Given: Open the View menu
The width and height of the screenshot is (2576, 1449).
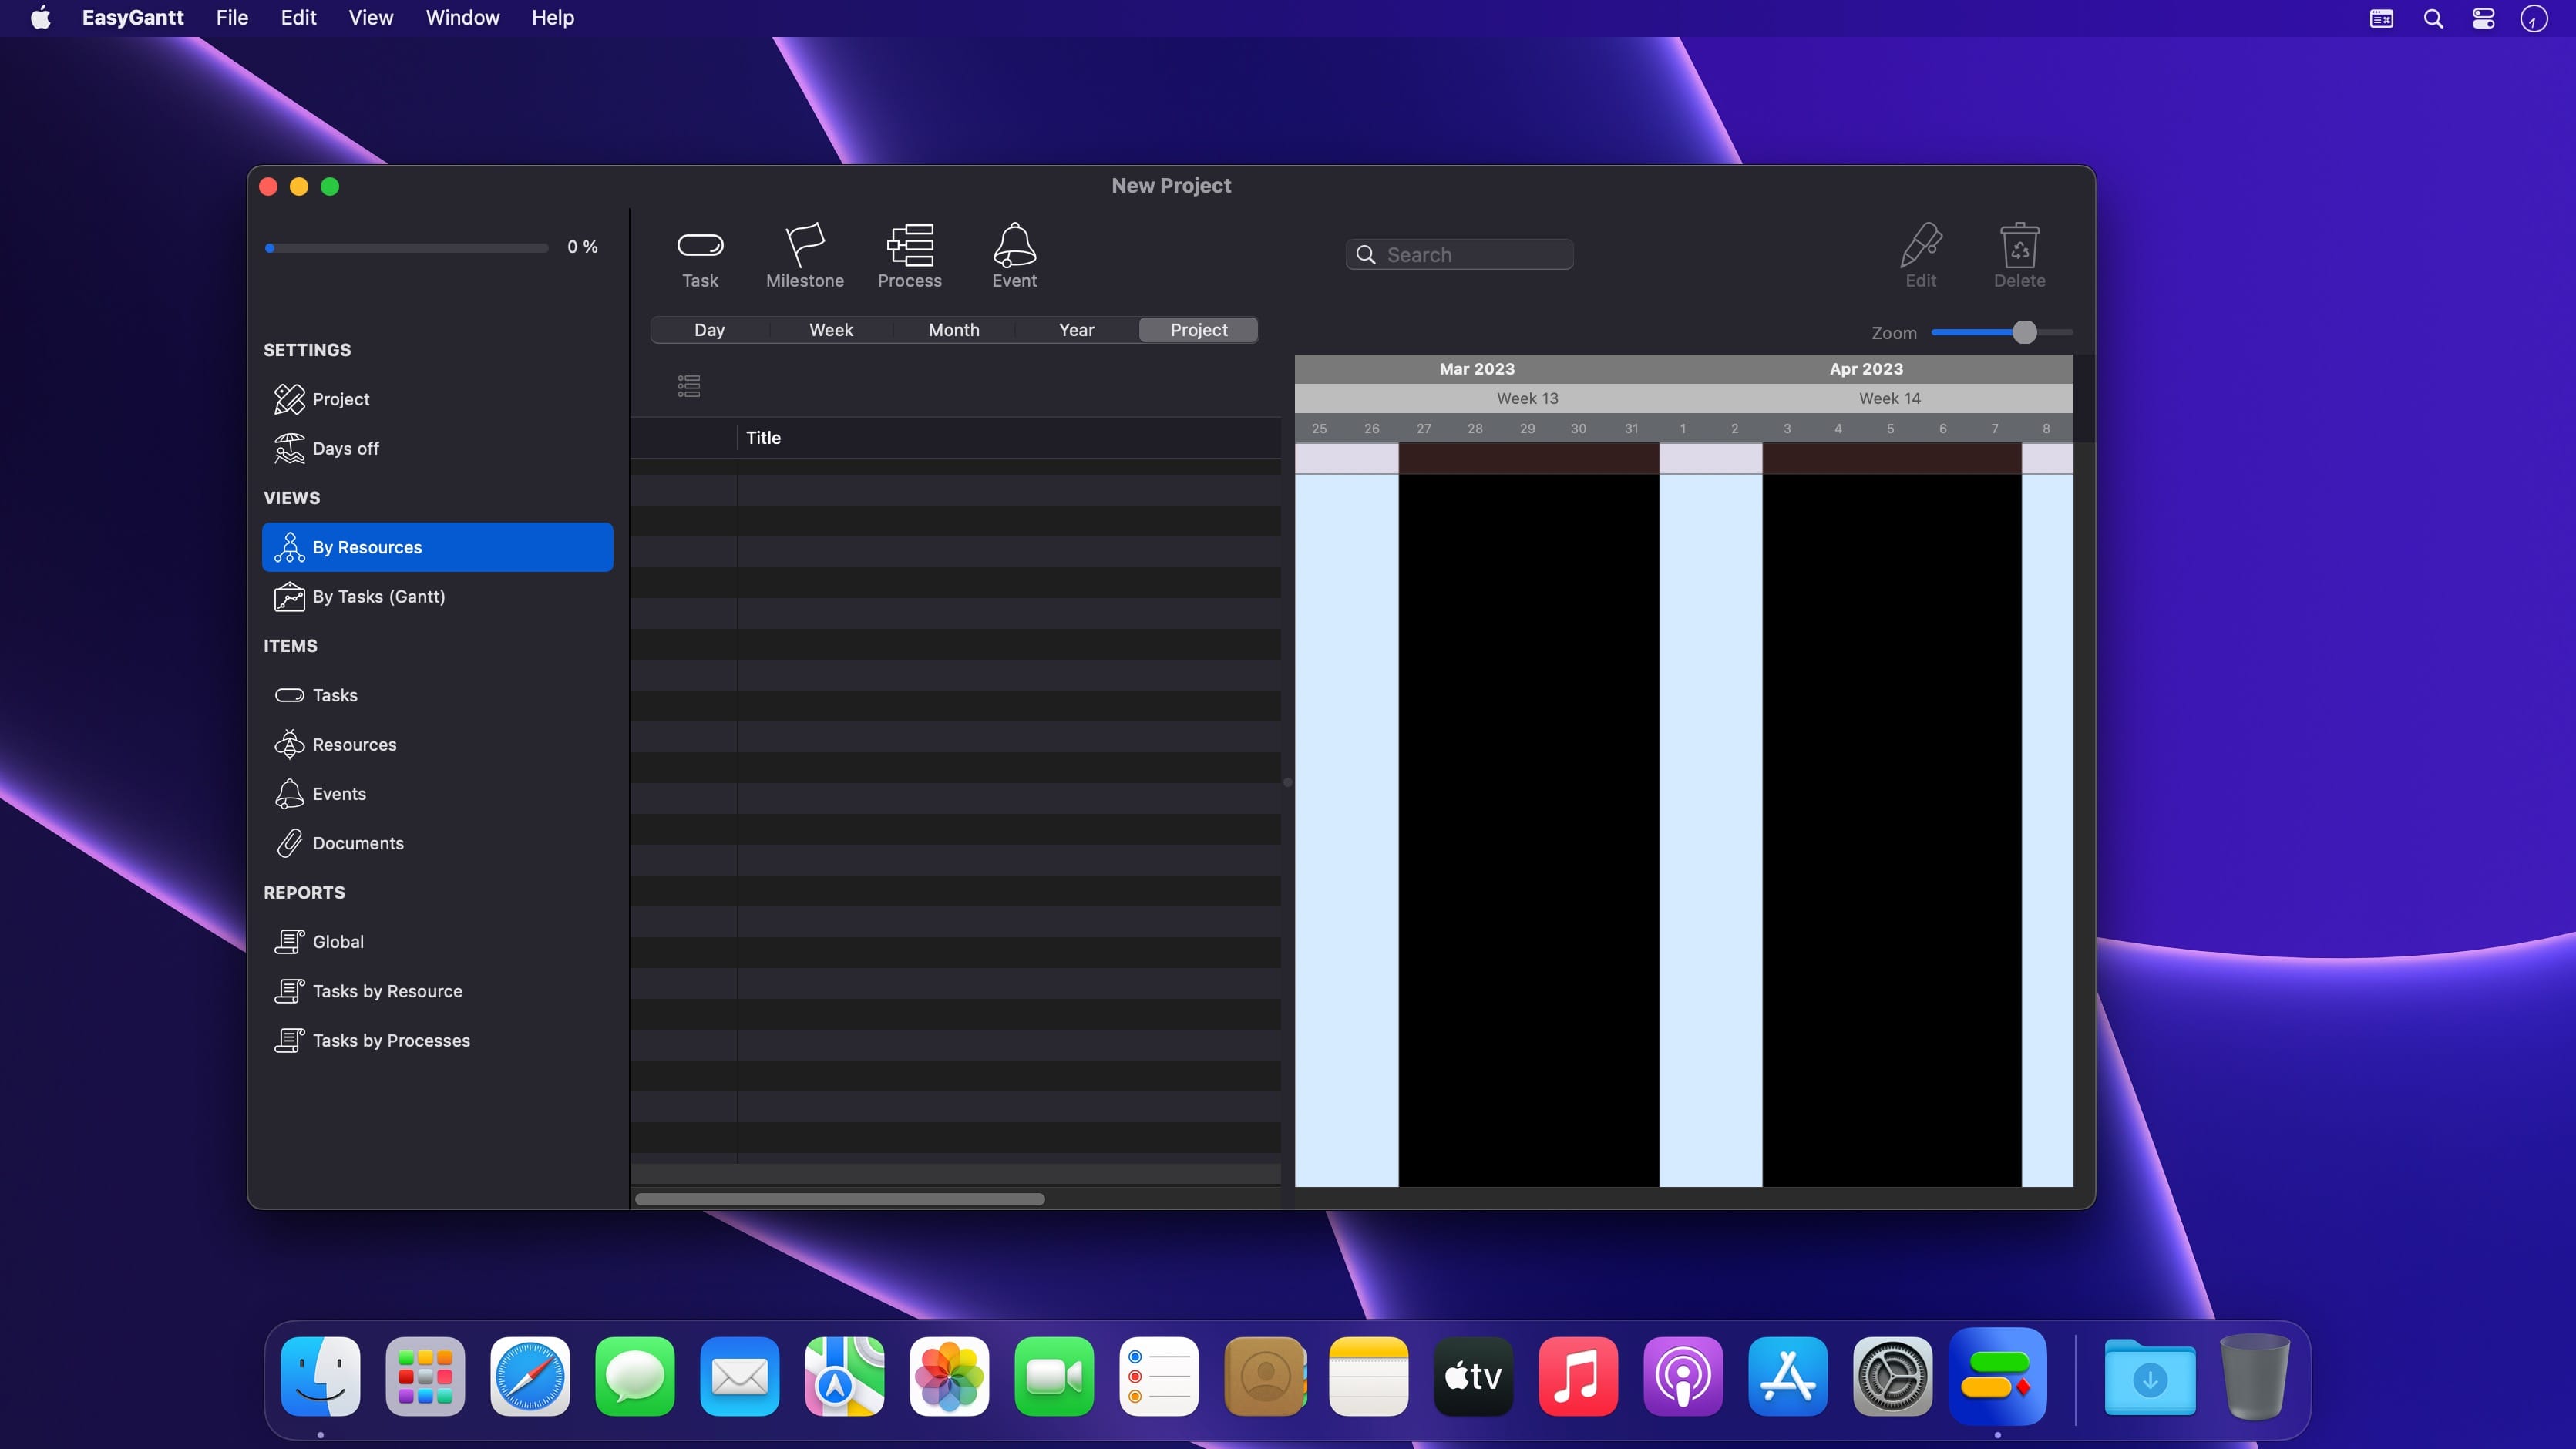Looking at the screenshot, I should coord(370,18).
